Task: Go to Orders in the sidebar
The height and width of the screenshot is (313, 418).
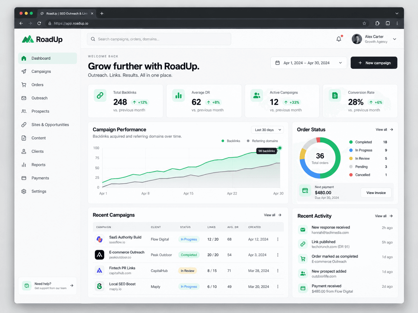Action: point(48,85)
